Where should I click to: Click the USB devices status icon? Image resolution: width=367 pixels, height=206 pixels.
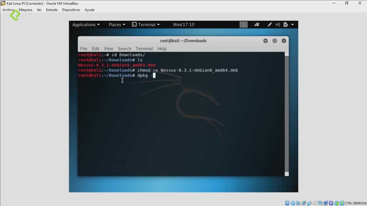click(310, 203)
